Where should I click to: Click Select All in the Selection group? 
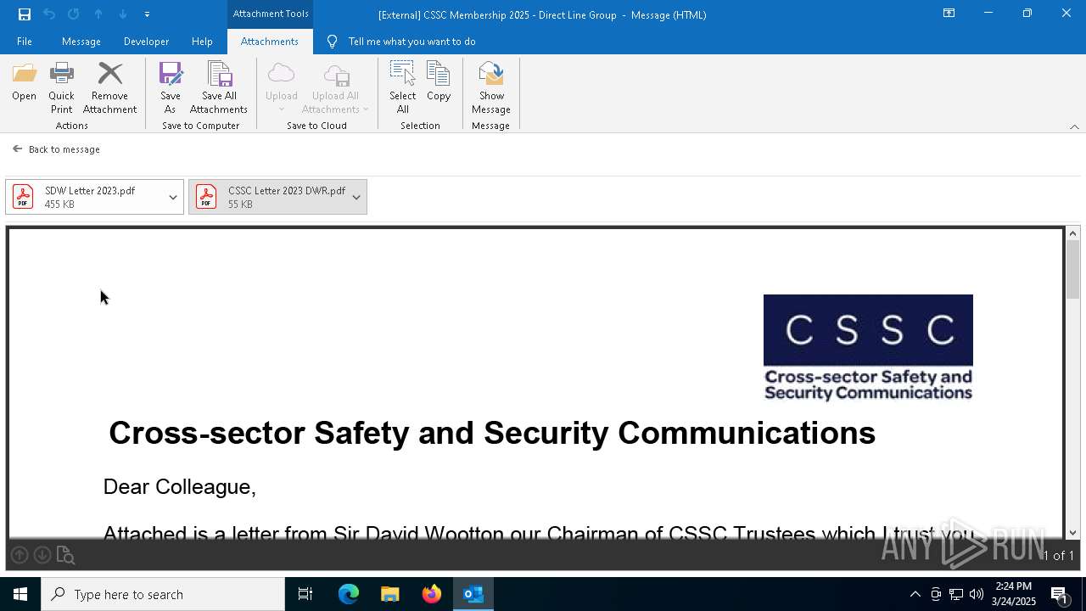403,88
